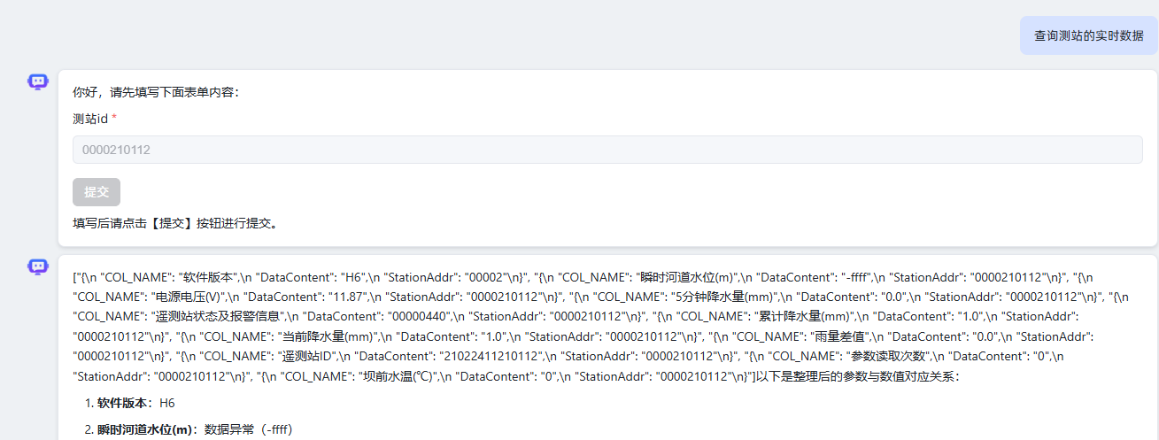1159x440 pixels.
Task: Click the greeting text 你好，请先填写下面表单内容
Action: [155, 92]
